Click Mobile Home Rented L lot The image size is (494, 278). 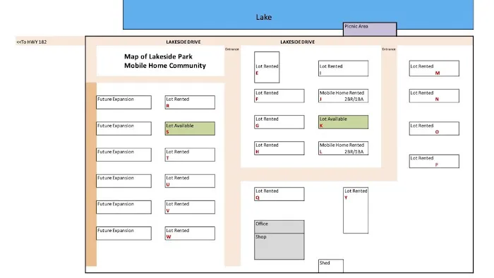[343, 148]
